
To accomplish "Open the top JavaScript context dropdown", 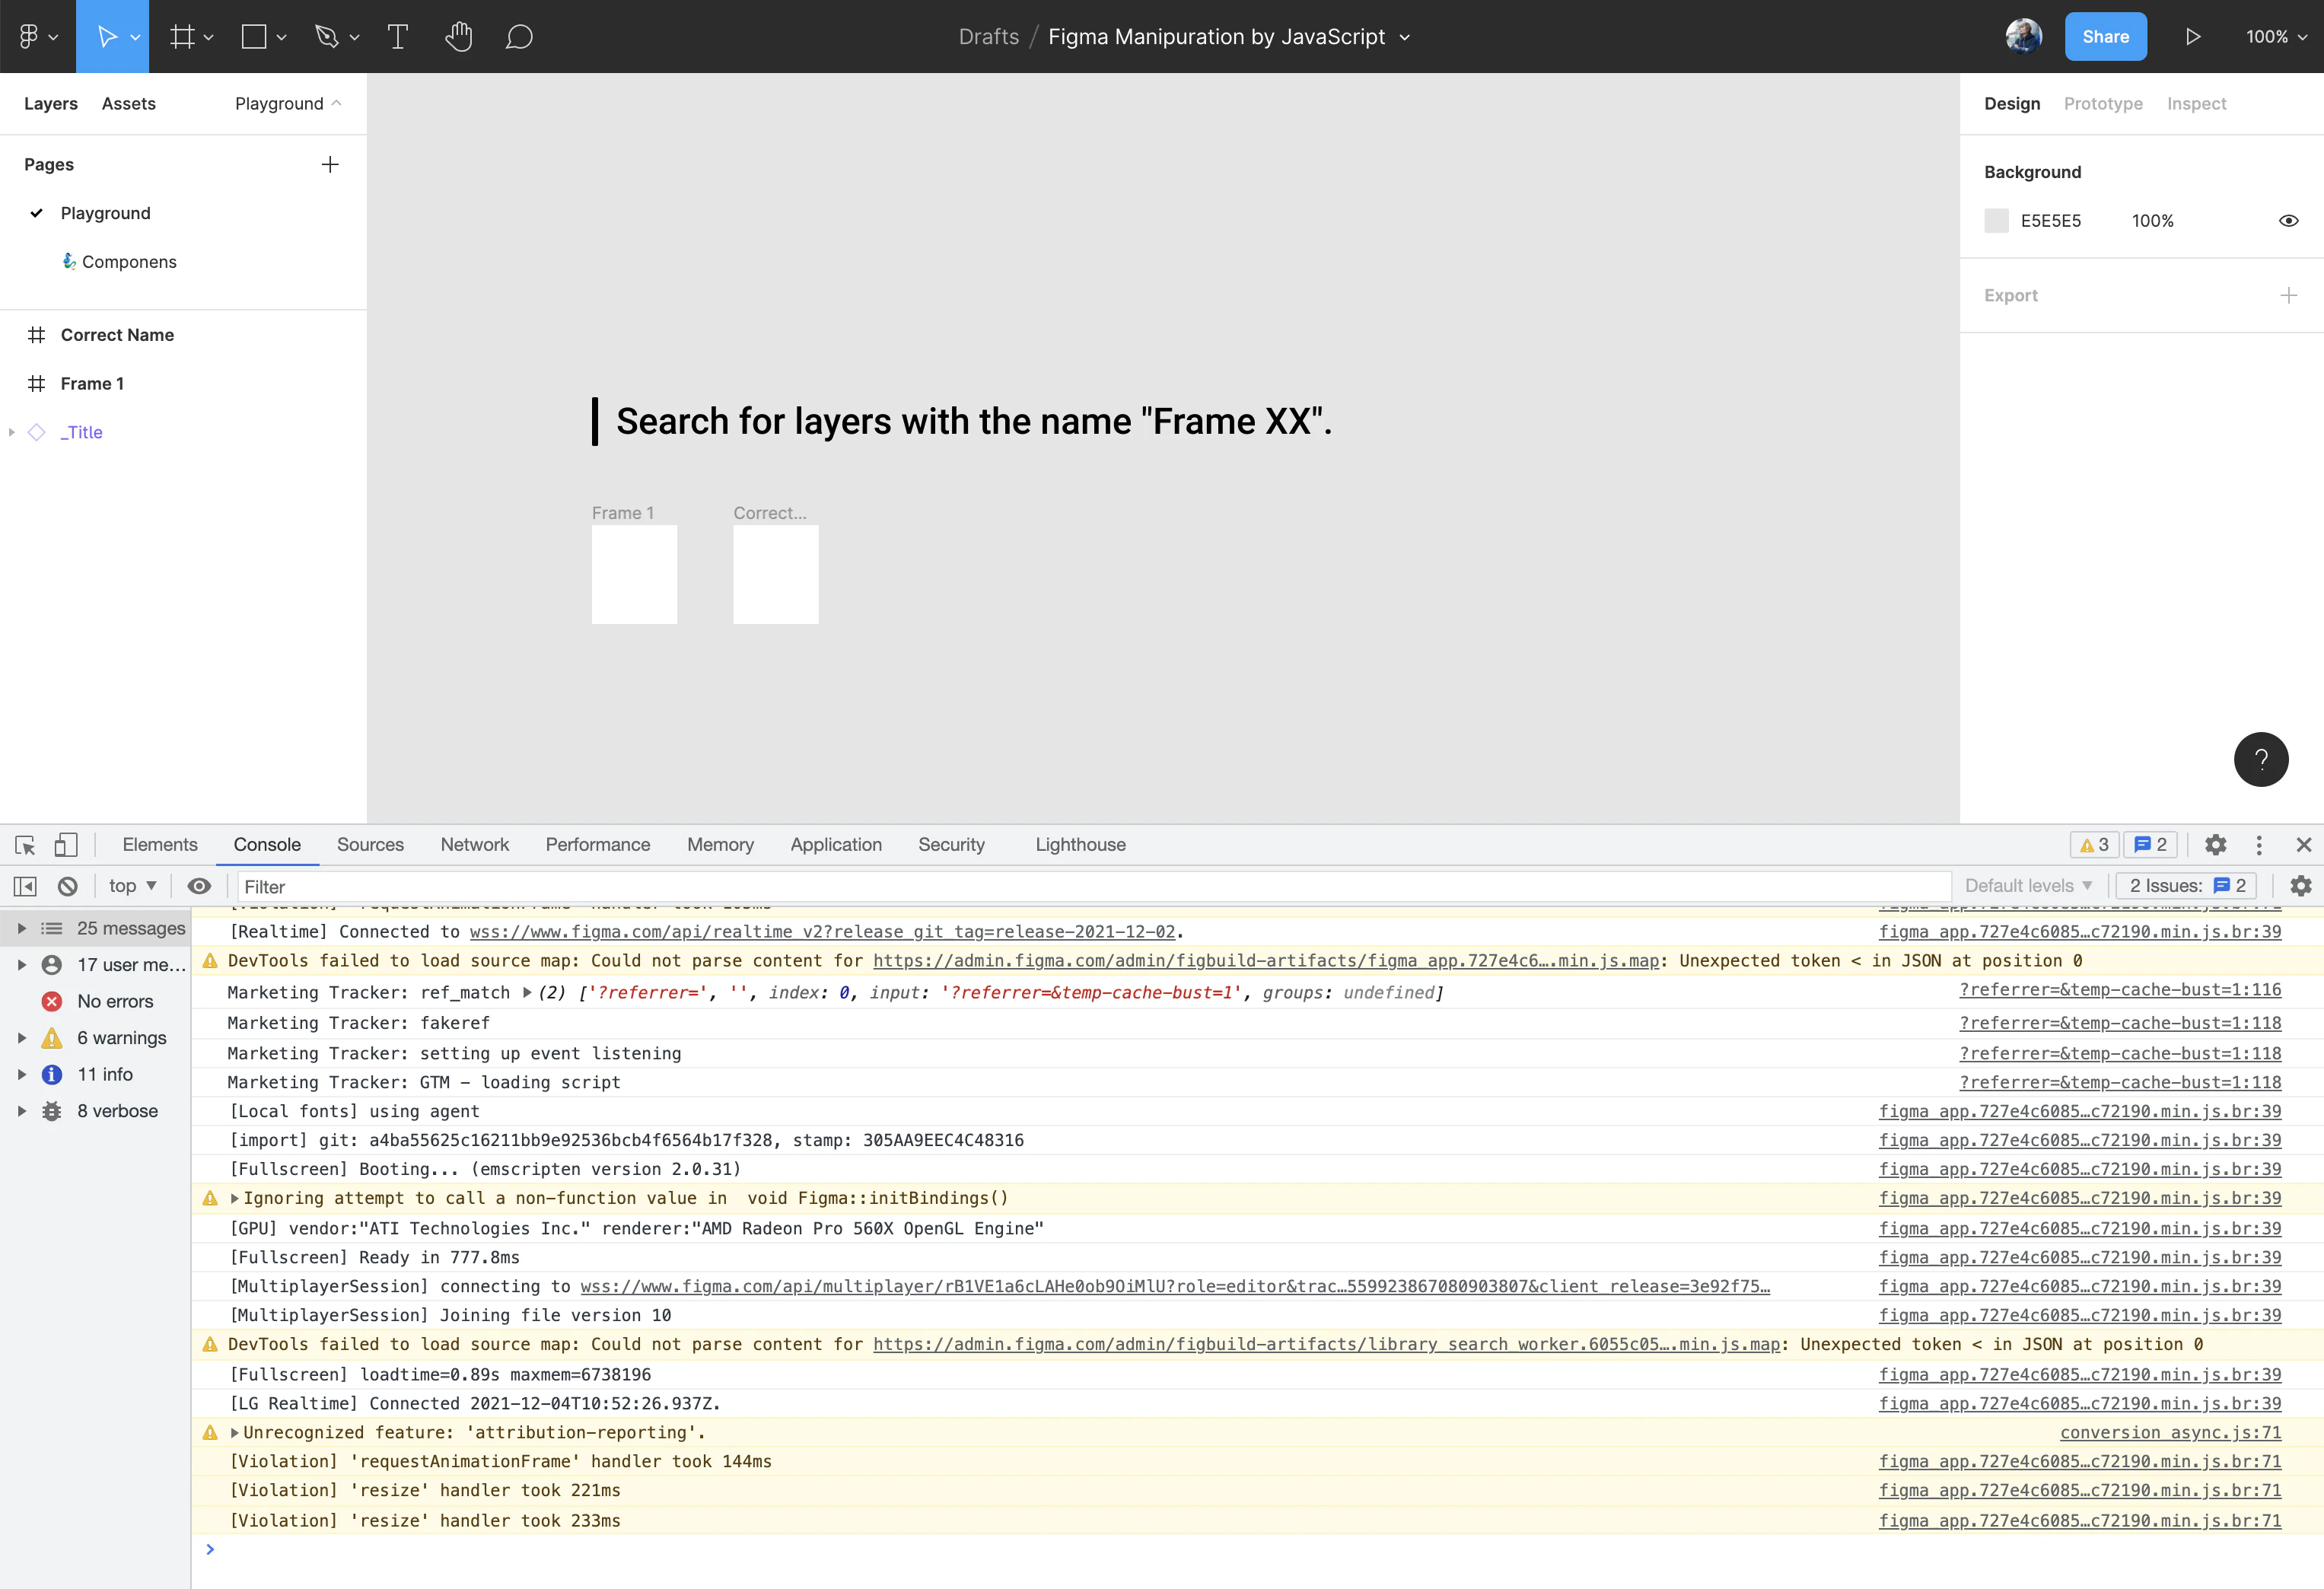I will click(x=133, y=886).
